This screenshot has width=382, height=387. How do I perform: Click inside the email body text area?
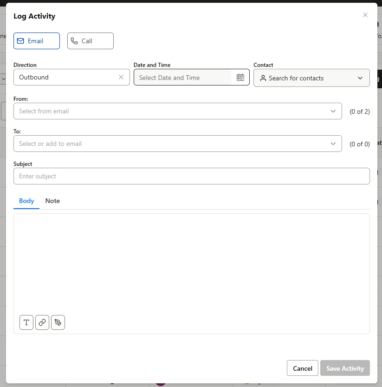coord(191,260)
